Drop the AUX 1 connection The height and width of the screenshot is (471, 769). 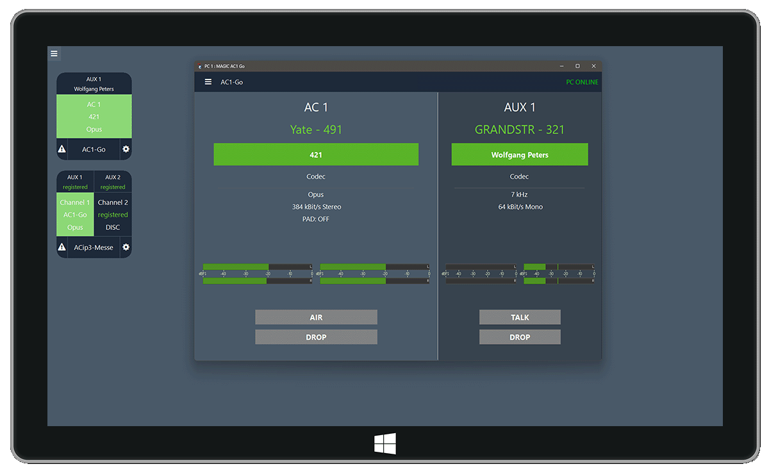point(520,337)
